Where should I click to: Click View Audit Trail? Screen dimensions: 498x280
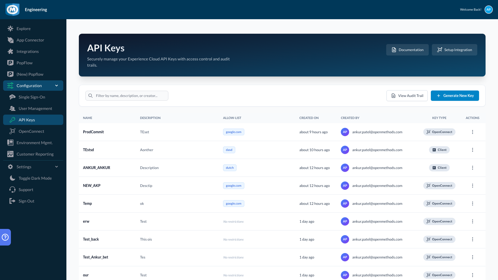click(x=407, y=96)
